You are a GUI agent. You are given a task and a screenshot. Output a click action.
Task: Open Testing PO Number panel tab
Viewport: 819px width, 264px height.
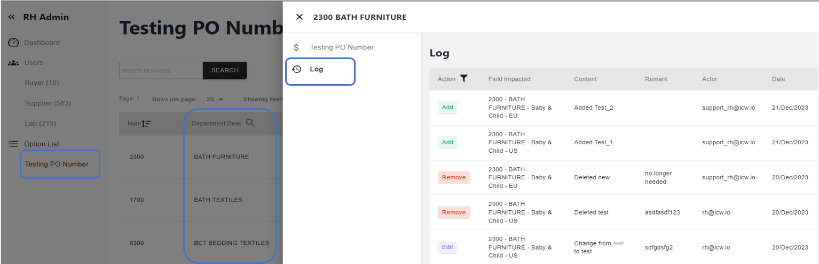(x=341, y=47)
